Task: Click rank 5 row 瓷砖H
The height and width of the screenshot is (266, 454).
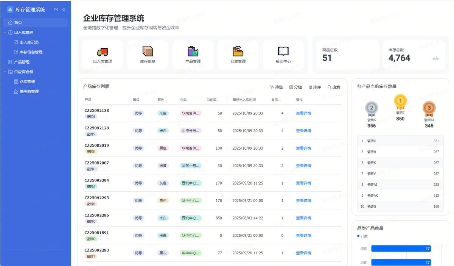Action: (400, 152)
